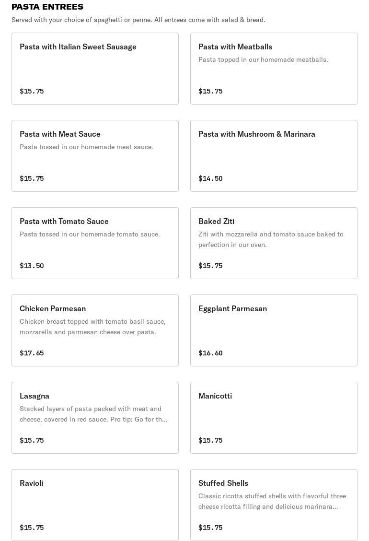Click the Baked Ziti item title
Image resolution: width=369 pixels, height=541 pixels.
[216, 222]
